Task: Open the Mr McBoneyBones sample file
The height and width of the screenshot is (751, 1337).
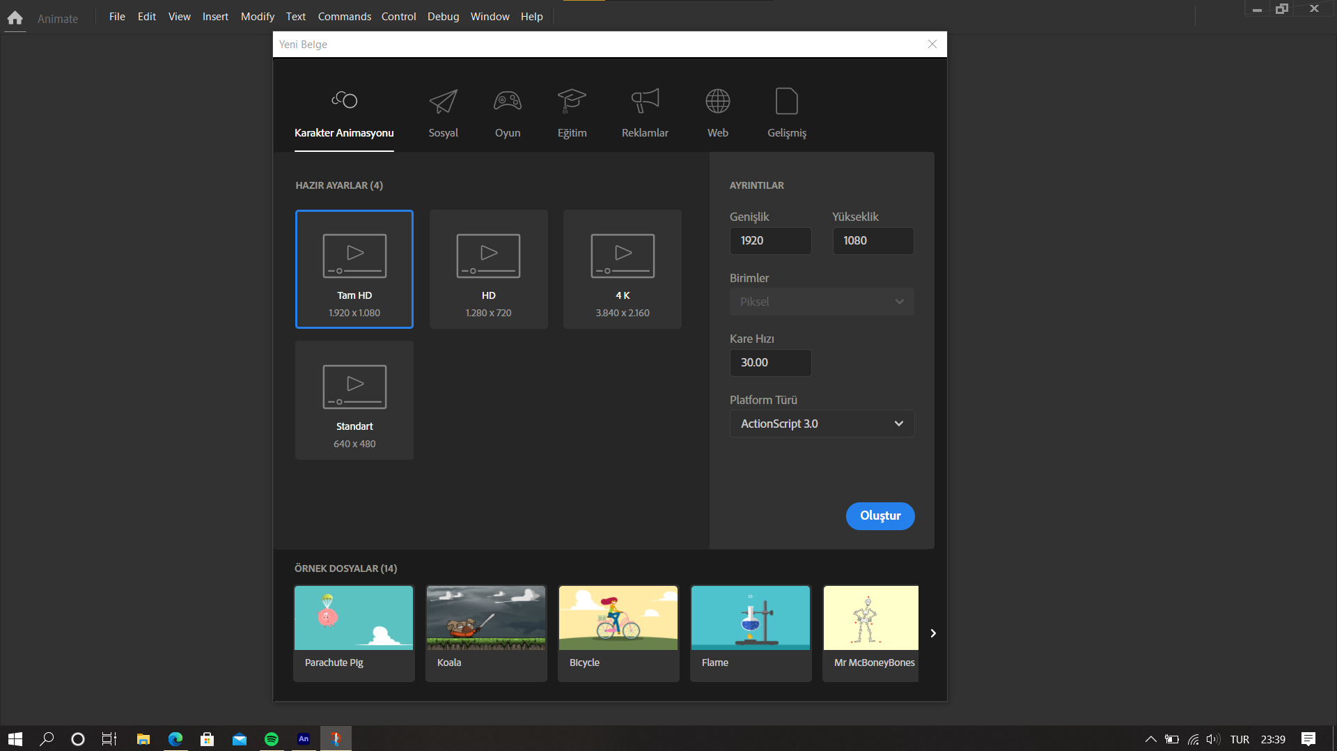Action: [870, 633]
